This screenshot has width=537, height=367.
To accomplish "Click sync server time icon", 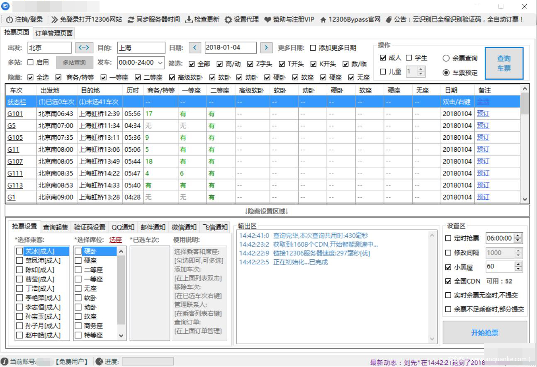I will coord(131,19).
